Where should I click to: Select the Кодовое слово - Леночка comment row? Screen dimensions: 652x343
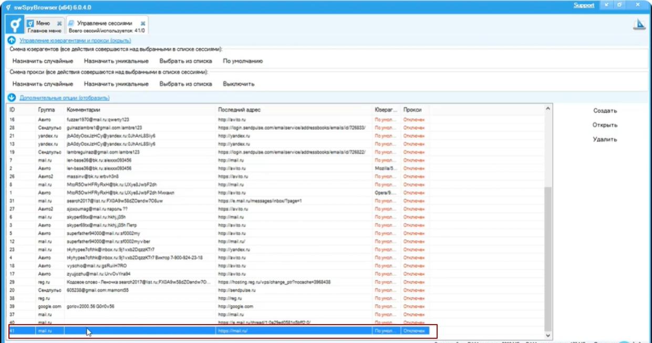pyautogui.click(x=219, y=282)
